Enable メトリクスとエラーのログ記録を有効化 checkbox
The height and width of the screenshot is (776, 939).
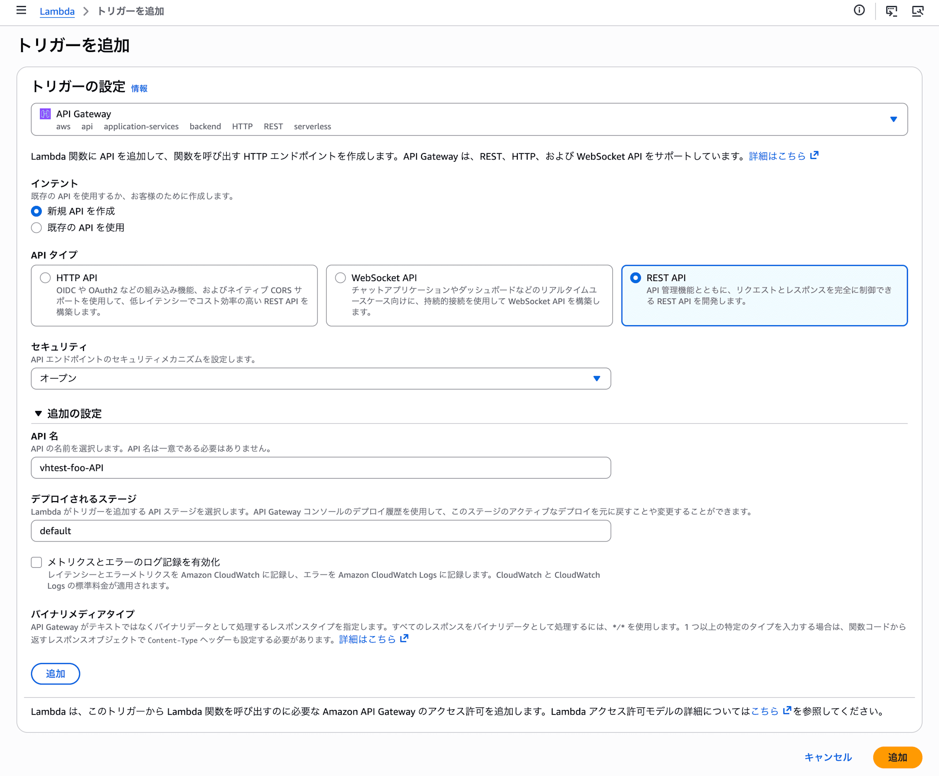pyautogui.click(x=36, y=562)
